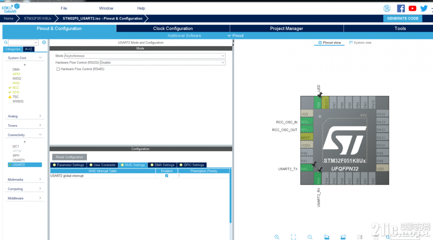The height and width of the screenshot is (240, 433).
Task: Click the PA2 USART2_TX pin
Action: point(307,169)
